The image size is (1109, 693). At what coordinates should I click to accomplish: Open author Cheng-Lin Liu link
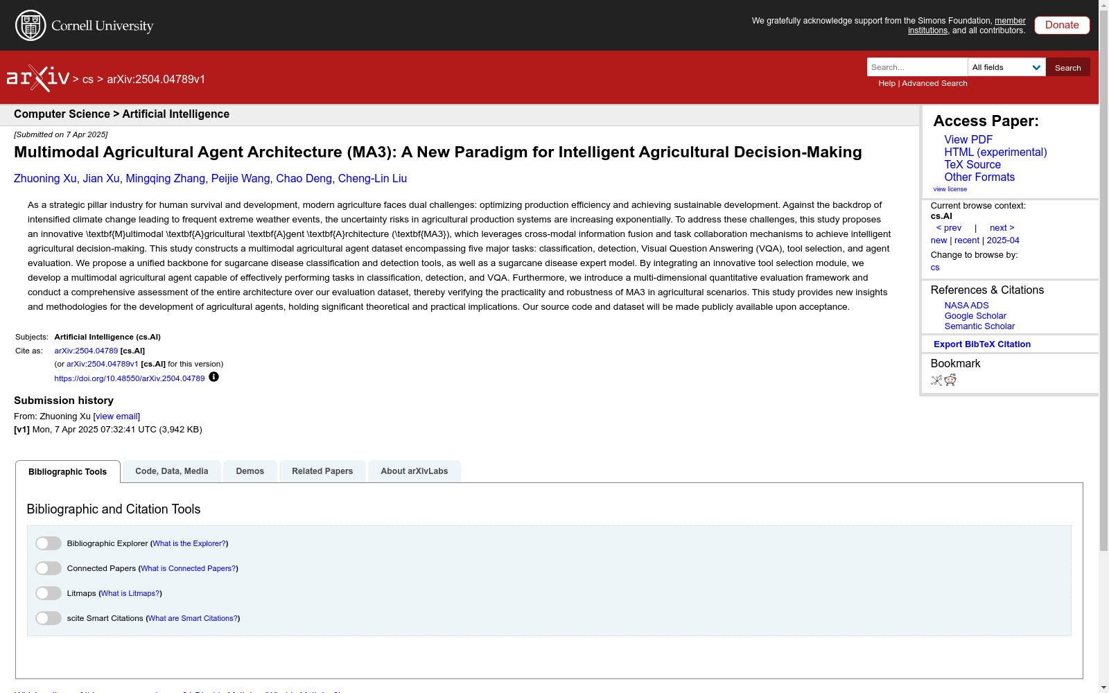[x=372, y=179]
